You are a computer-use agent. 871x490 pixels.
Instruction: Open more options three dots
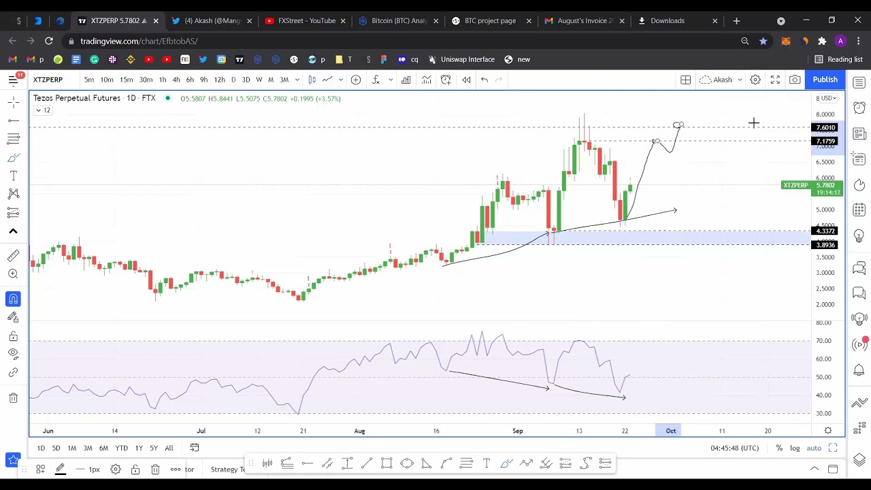point(175,469)
